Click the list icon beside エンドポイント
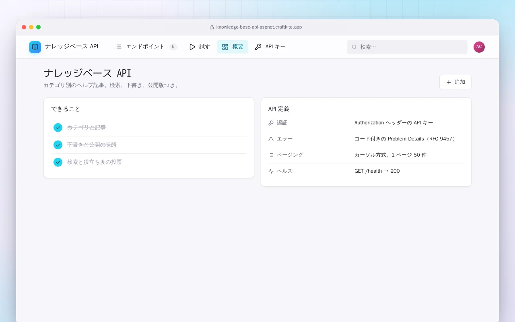This screenshot has height=322, width=515. [x=118, y=47]
